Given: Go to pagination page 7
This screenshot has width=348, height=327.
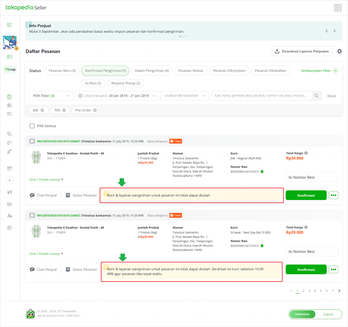Looking at the screenshot, I should click(x=332, y=291).
